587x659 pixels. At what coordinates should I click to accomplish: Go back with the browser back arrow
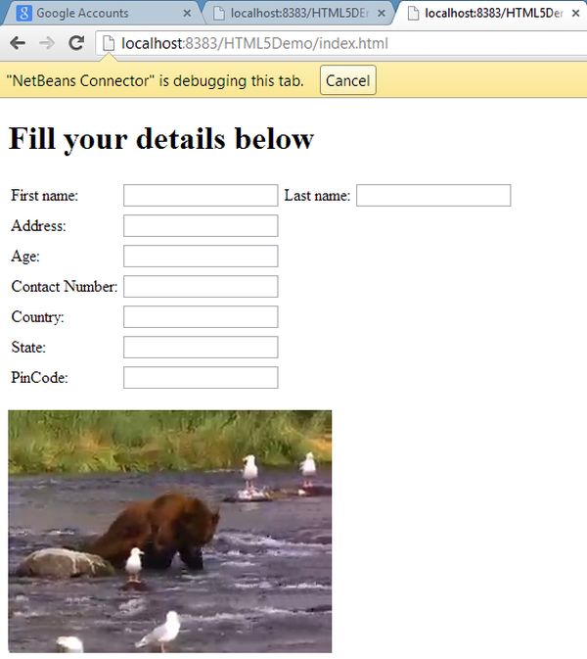pos(18,43)
